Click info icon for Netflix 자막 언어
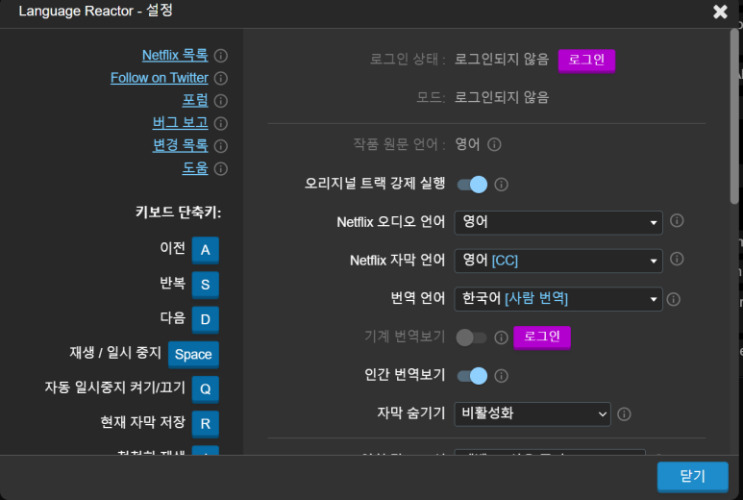This screenshot has height=500, width=743. pyautogui.click(x=677, y=259)
